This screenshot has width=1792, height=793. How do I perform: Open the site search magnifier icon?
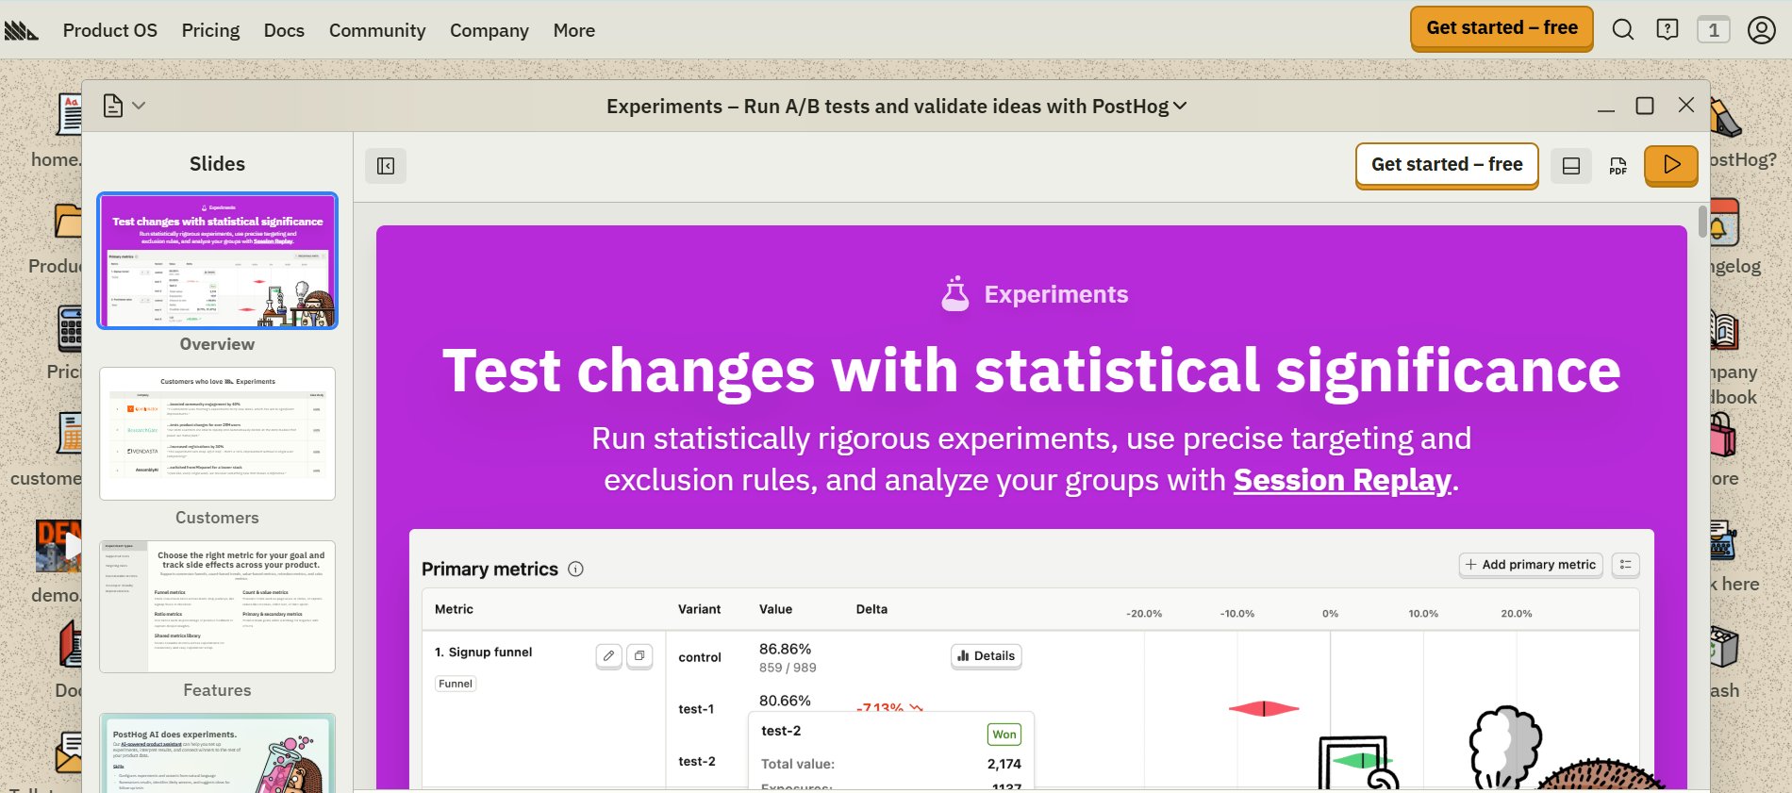[1622, 29]
